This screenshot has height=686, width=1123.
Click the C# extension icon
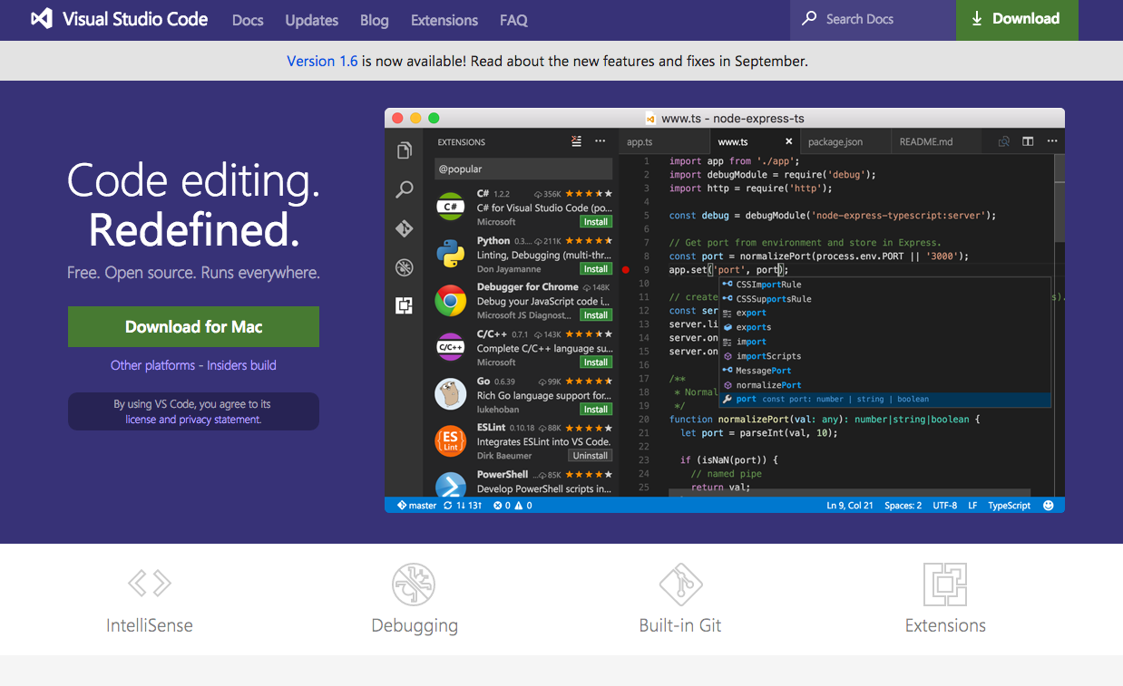click(x=451, y=207)
